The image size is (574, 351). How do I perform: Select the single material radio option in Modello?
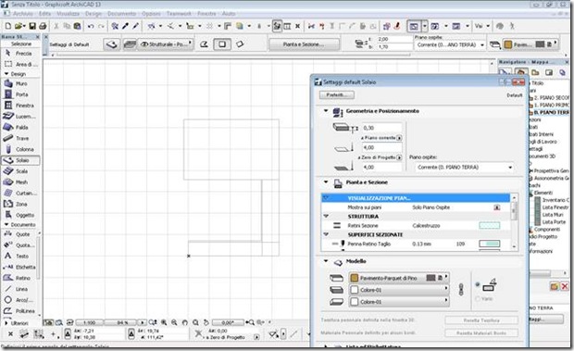pos(478,284)
